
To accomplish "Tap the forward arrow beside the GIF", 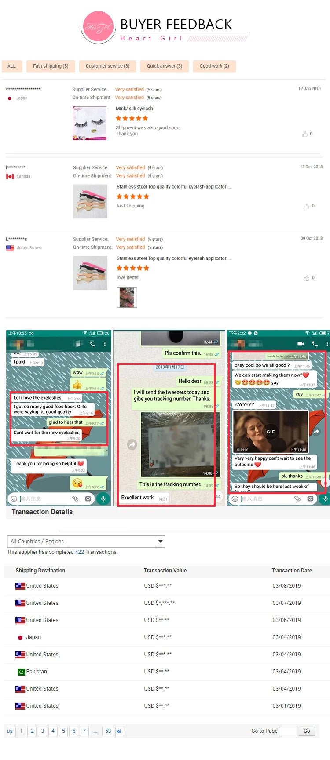I will (316, 432).
